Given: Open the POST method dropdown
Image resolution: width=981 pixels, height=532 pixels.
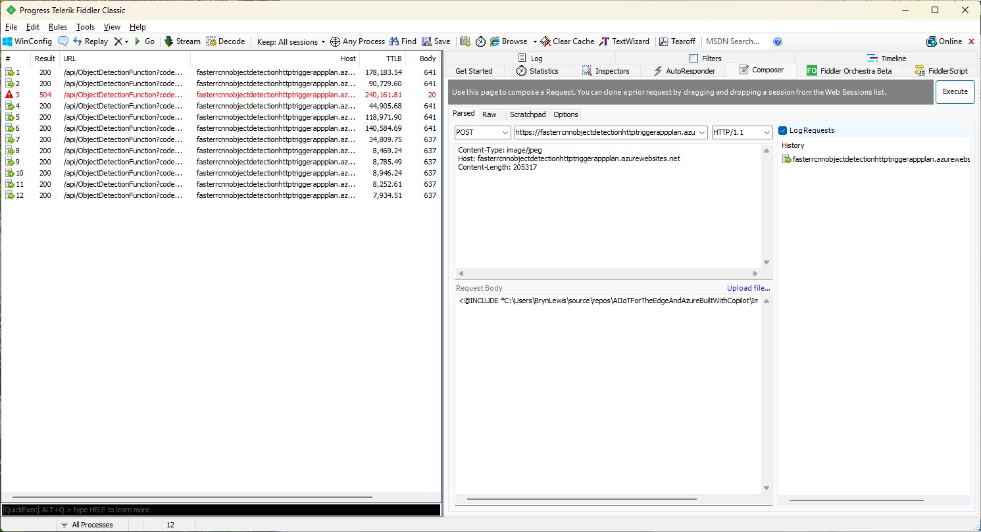Looking at the screenshot, I should point(482,132).
